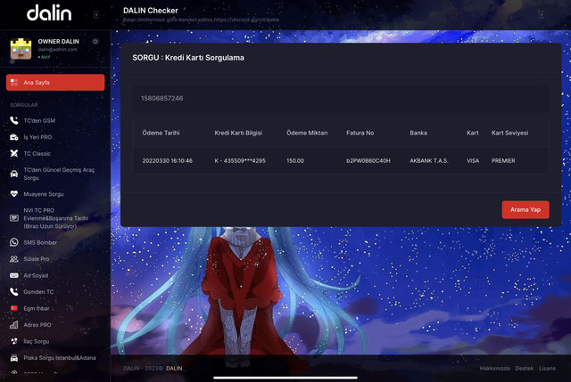Click the Muayene Sorgu heart icon
The height and width of the screenshot is (382, 571).
pyautogui.click(x=13, y=193)
